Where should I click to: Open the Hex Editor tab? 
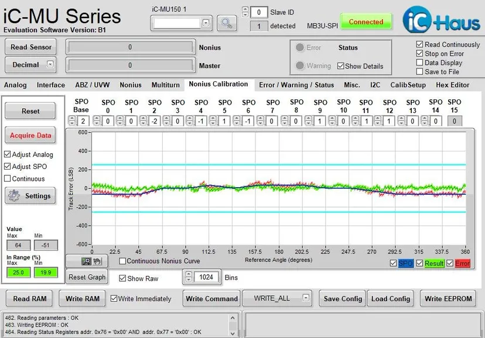pos(453,85)
